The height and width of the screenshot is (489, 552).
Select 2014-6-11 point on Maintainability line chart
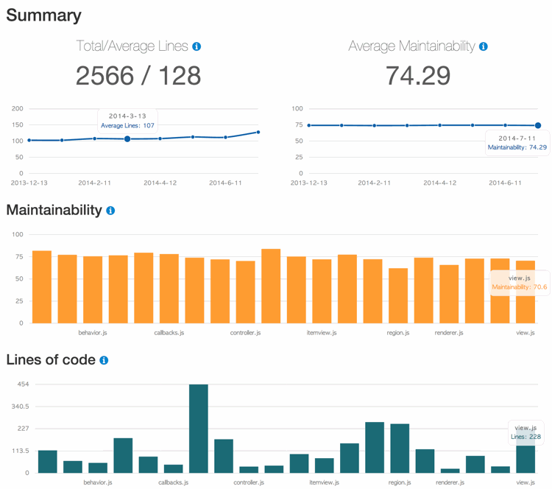505,125
